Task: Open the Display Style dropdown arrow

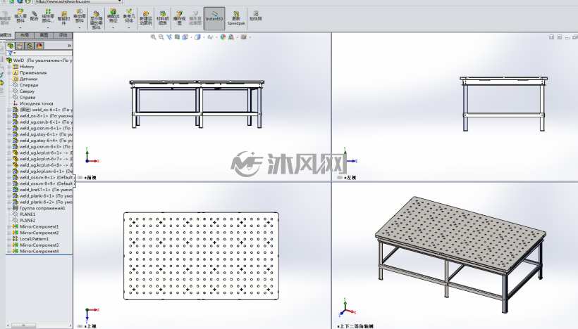Action: click(204, 37)
